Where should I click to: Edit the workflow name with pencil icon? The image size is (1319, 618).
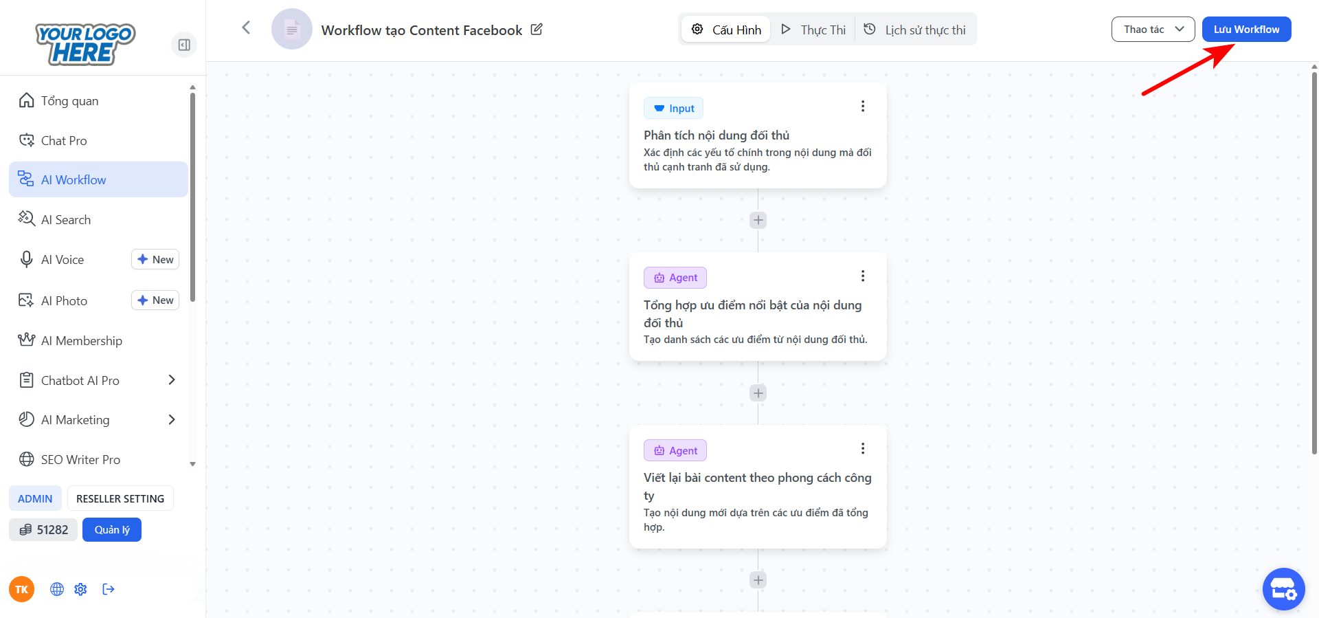point(537,30)
